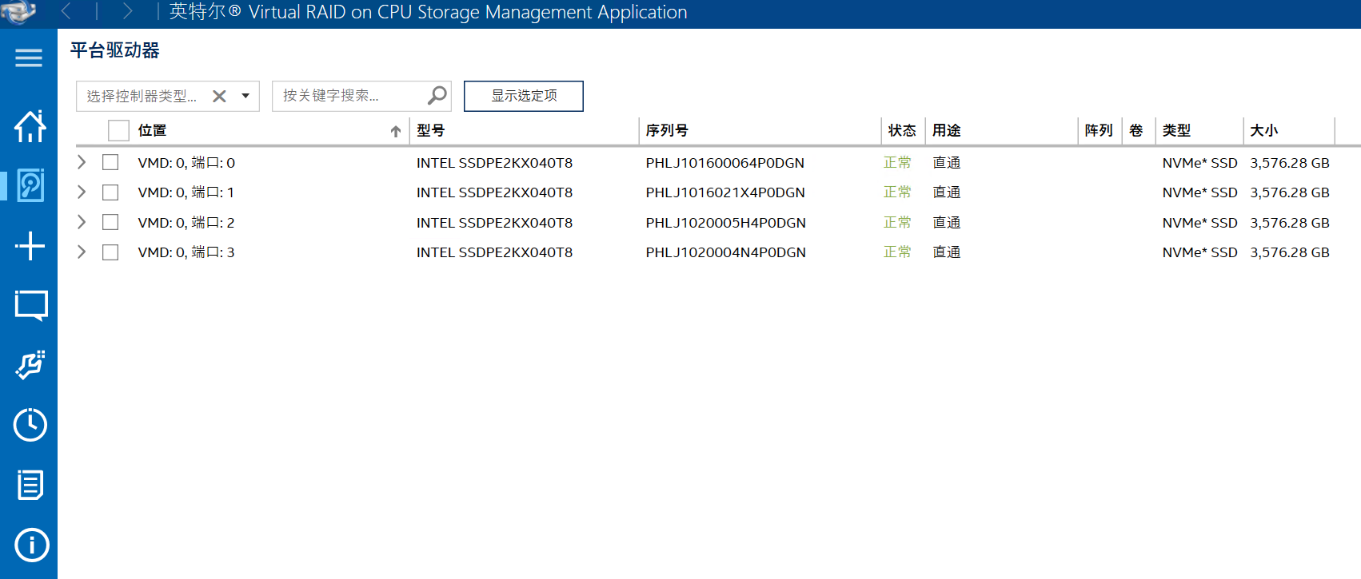The width and height of the screenshot is (1361, 579).
Task: Click the VMD: 0, 端口: 2 location text
Action: point(186,223)
